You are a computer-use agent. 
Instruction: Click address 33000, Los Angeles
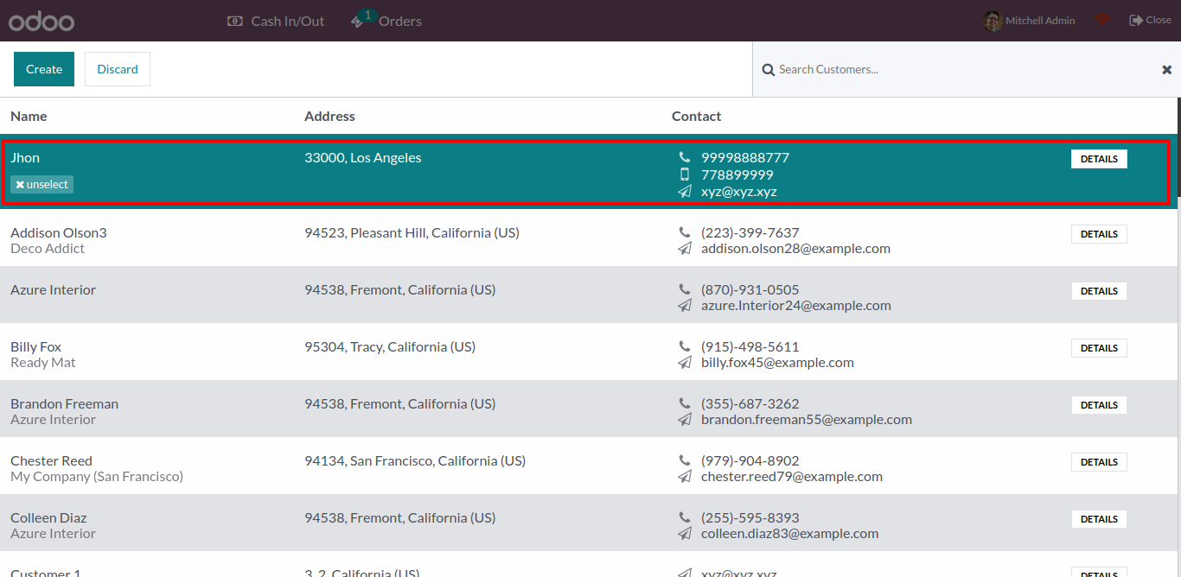[363, 157]
